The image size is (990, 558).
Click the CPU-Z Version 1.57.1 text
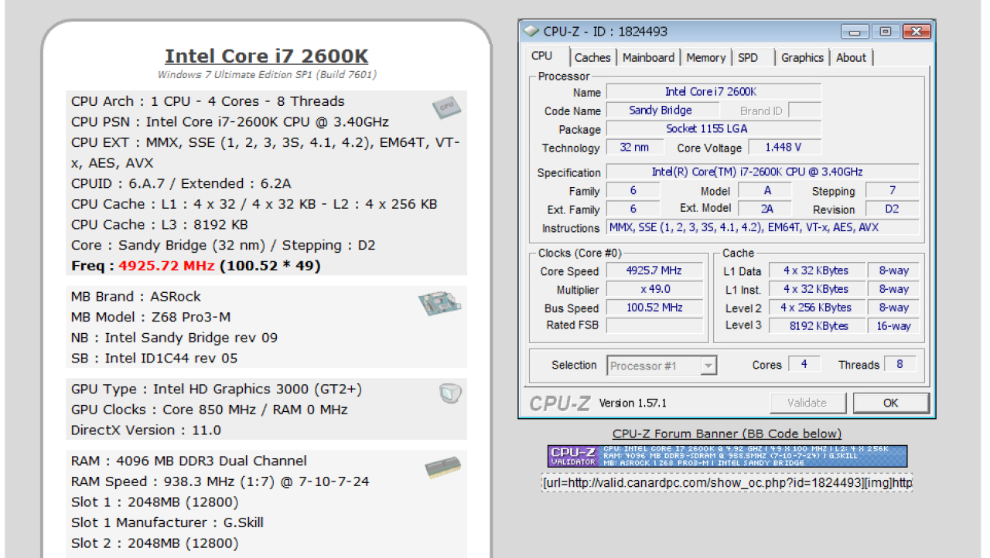pos(633,403)
